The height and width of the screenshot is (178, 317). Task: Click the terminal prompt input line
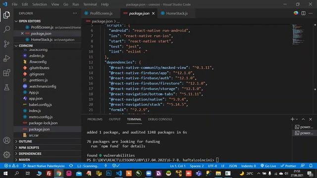(153, 160)
